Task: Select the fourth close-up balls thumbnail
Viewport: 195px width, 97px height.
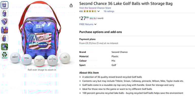Action: tap(5, 30)
